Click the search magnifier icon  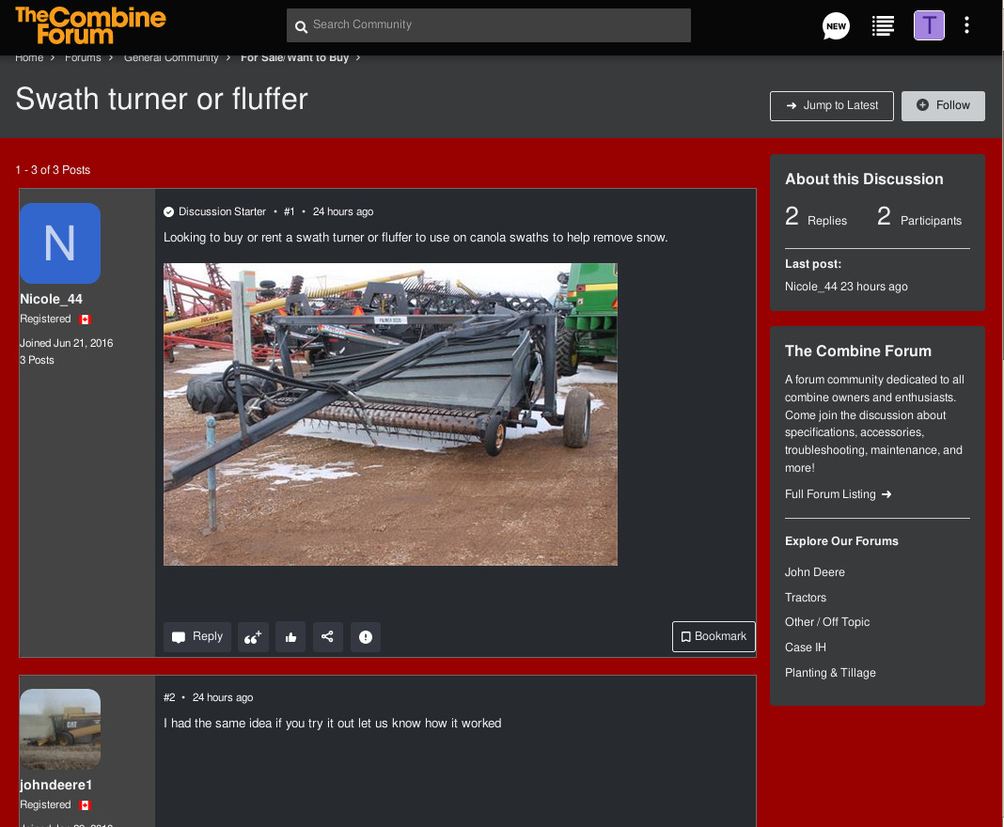301,26
